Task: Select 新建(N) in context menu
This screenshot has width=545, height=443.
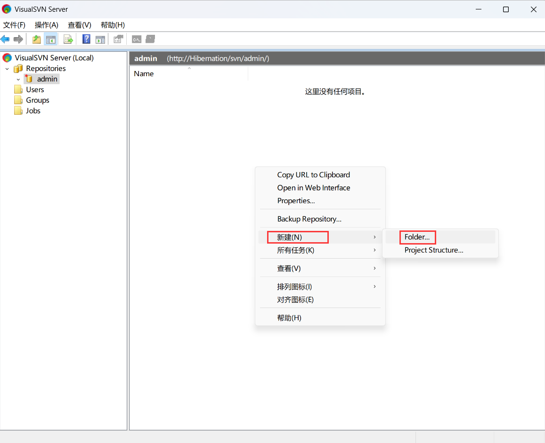Action: [320, 237]
